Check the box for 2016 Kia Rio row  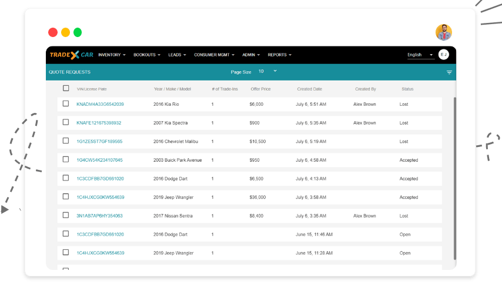pyautogui.click(x=66, y=104)
